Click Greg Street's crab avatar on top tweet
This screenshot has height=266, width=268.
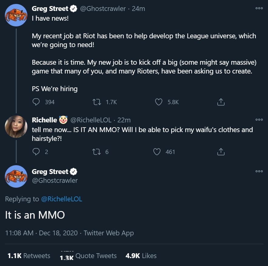tap(16, 15)
